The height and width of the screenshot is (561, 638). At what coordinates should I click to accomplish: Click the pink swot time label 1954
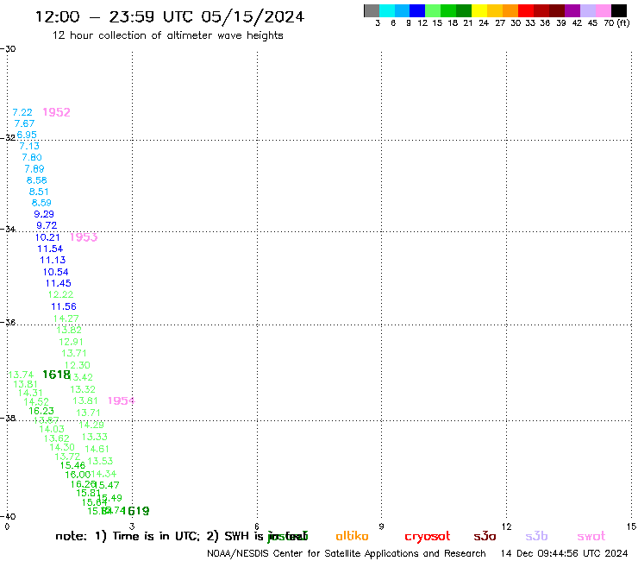(x=122, y=400)
